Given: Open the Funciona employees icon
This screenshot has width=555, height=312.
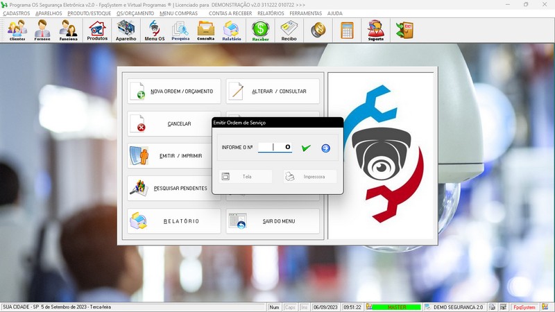Looking at the screenshot, I should 68,31.
